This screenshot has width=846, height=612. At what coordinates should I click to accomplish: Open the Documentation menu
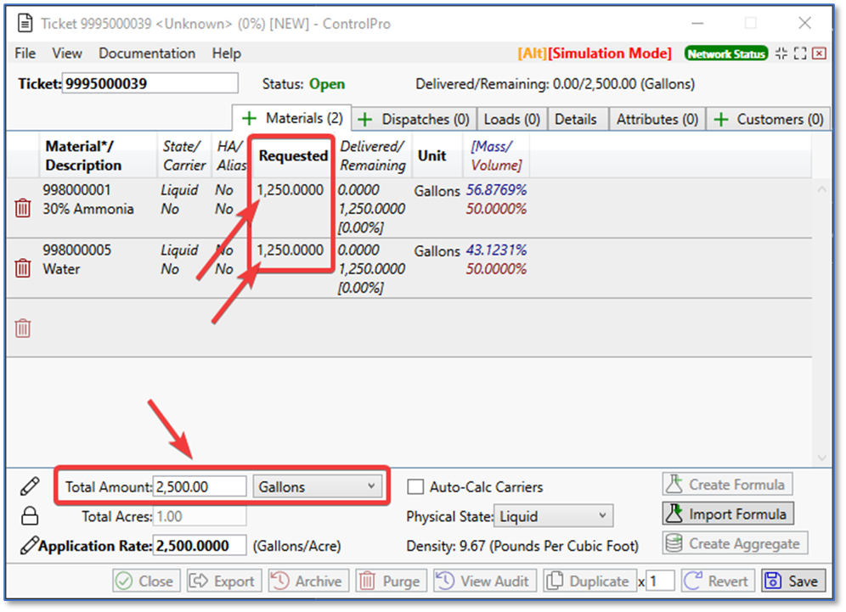[x=147, y=53]
